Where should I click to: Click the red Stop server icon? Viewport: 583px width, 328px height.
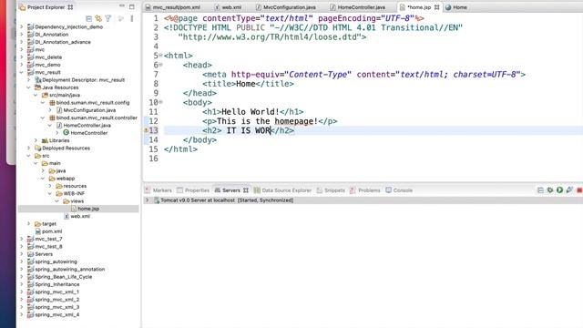(579, 190)
